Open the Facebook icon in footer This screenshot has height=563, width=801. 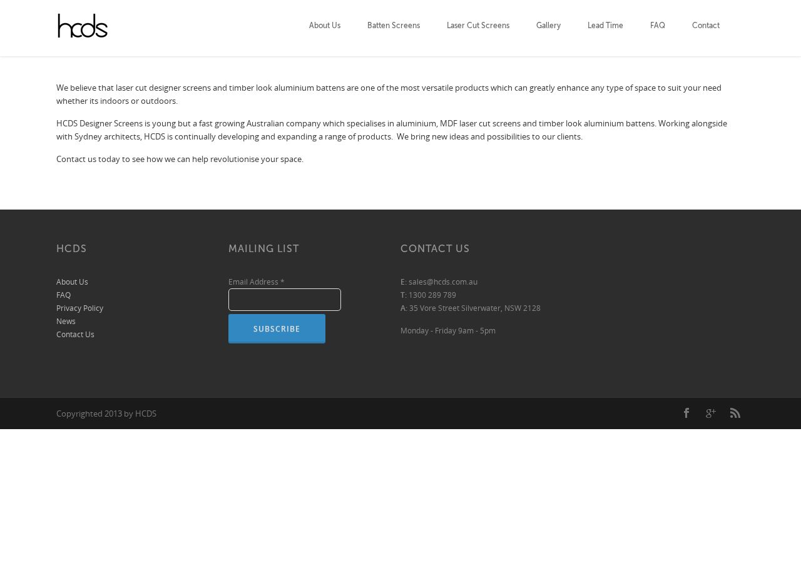686,413
